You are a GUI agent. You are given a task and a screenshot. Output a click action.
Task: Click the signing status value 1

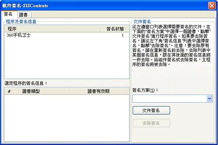point(123,35)
